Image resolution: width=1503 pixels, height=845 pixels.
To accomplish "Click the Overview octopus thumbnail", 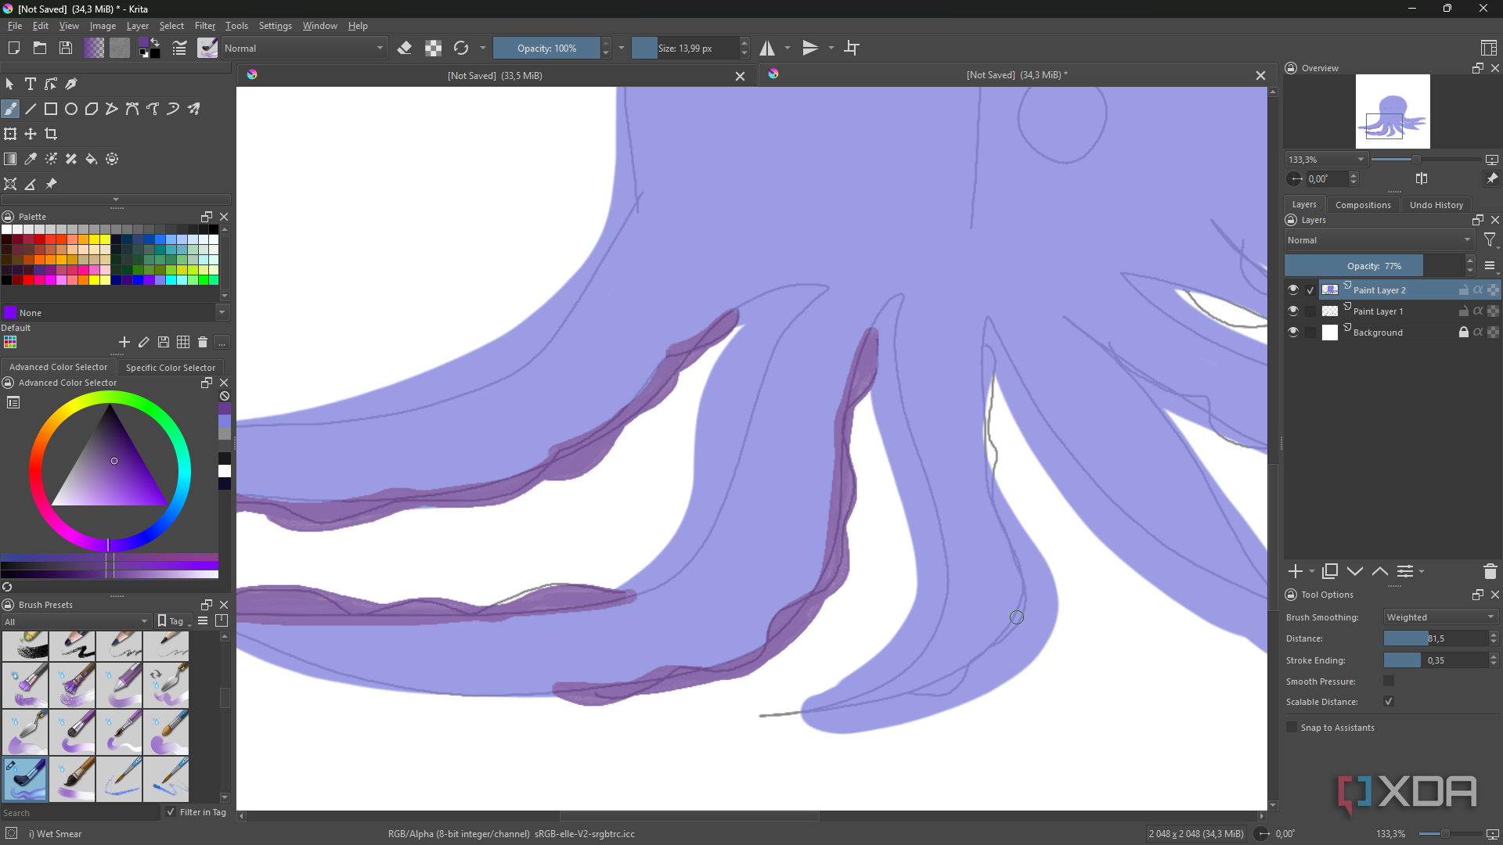I will pyautogui.click(x=1393, y=111).
